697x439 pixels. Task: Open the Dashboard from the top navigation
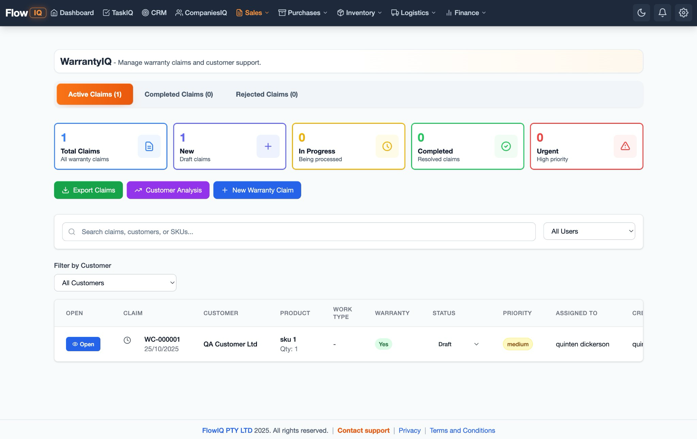[x=72, y=13]
